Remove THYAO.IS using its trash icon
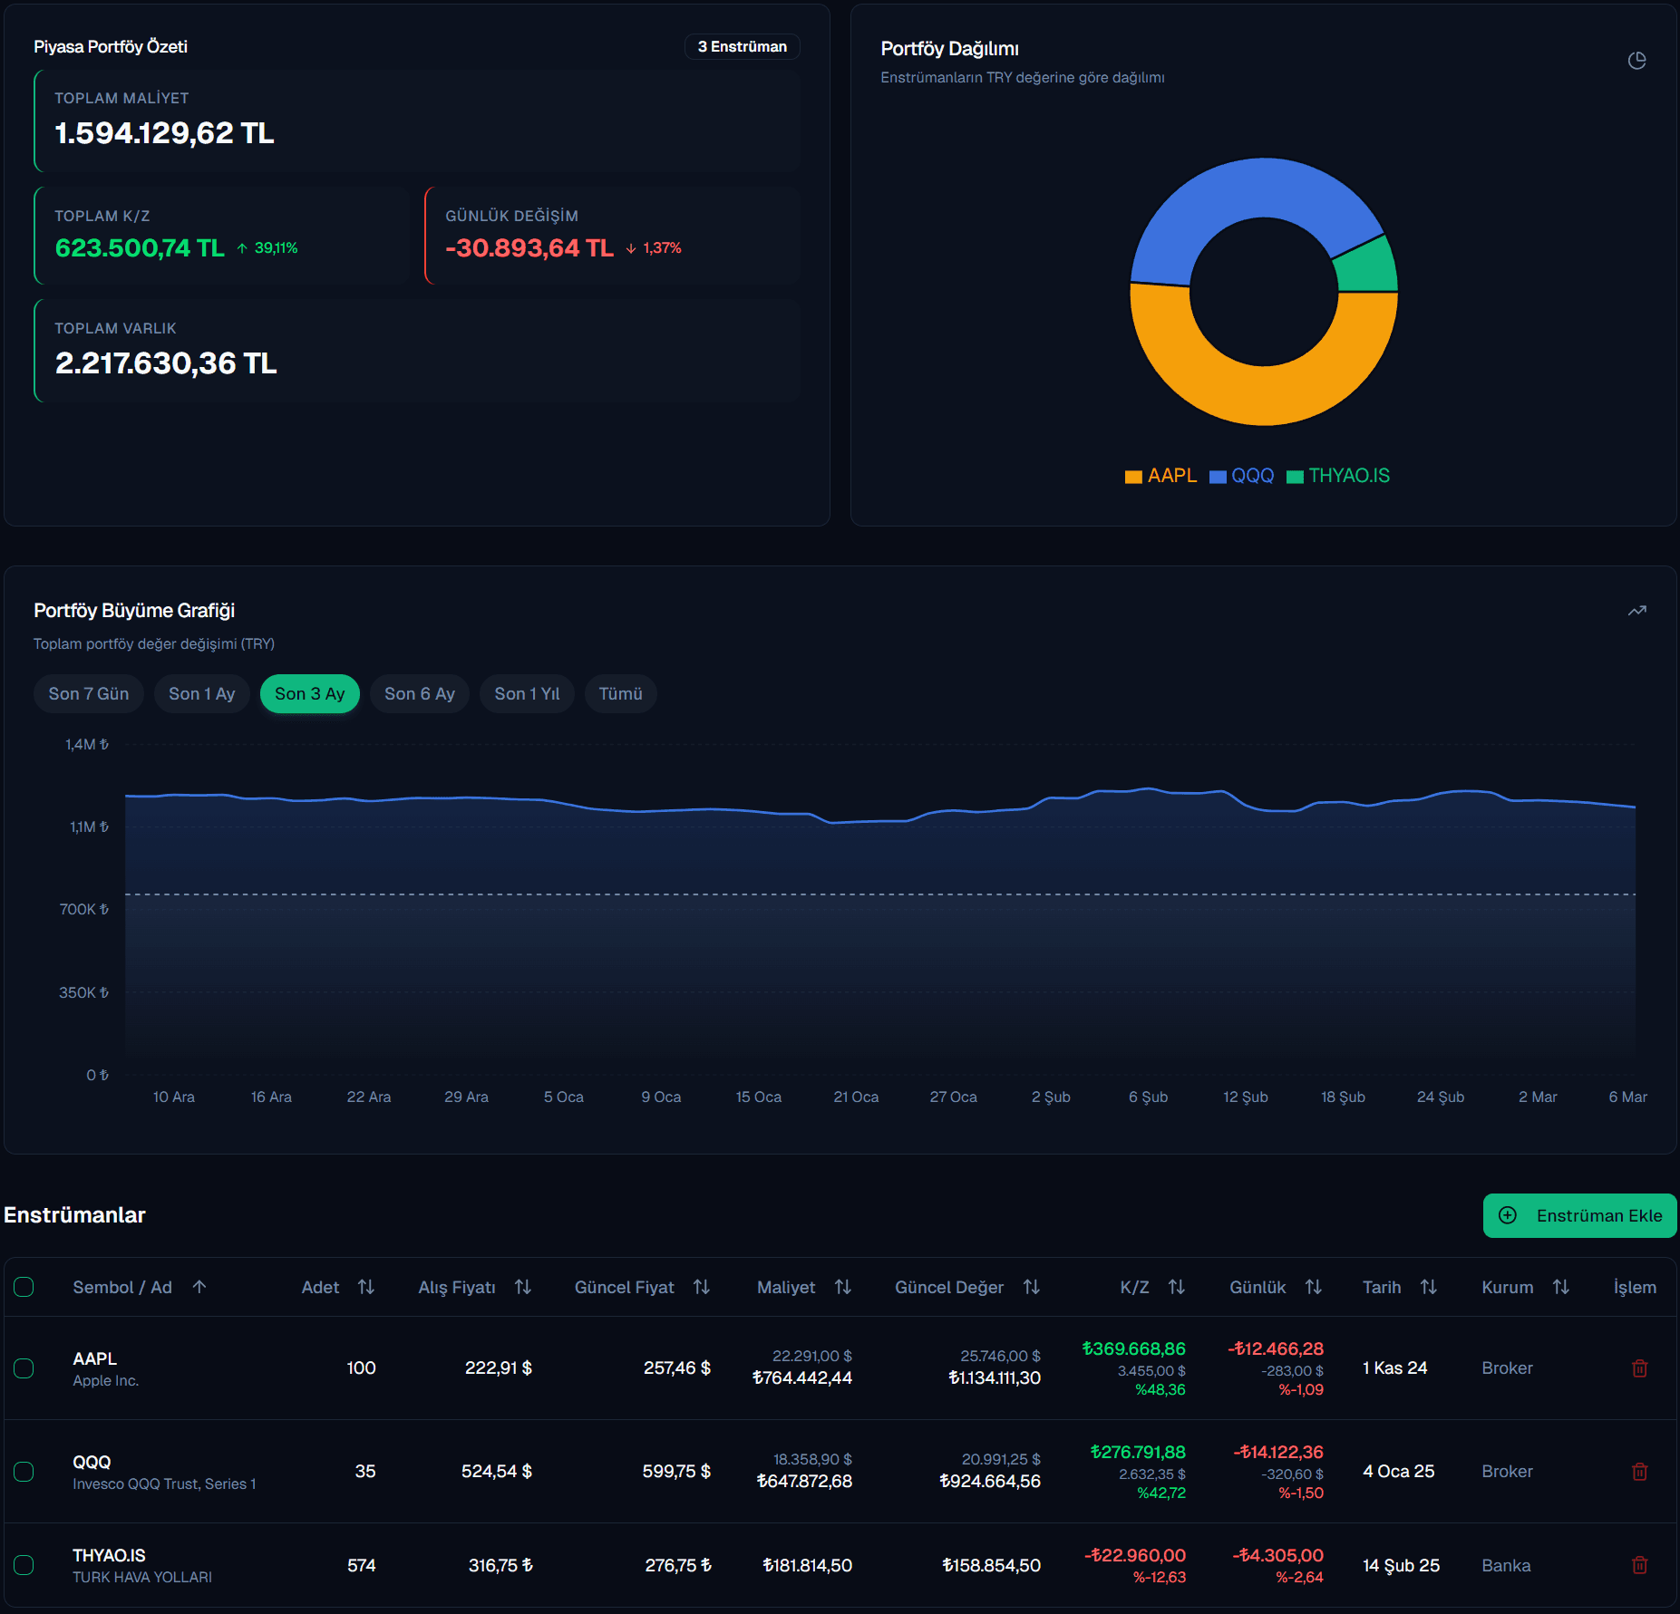The height and width of the screenshot is (1614, 1680). 1639,1565
